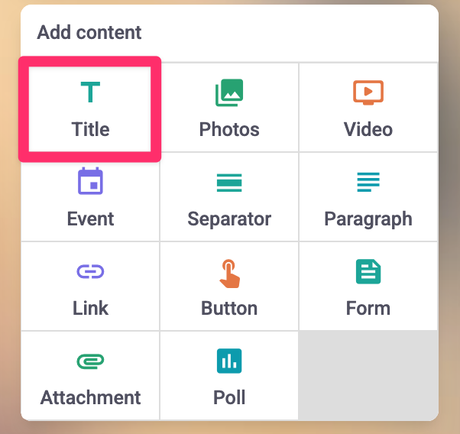Click the Paragraph text lines icon
This screenshot has height=434, width=460.
coord(368,182)
